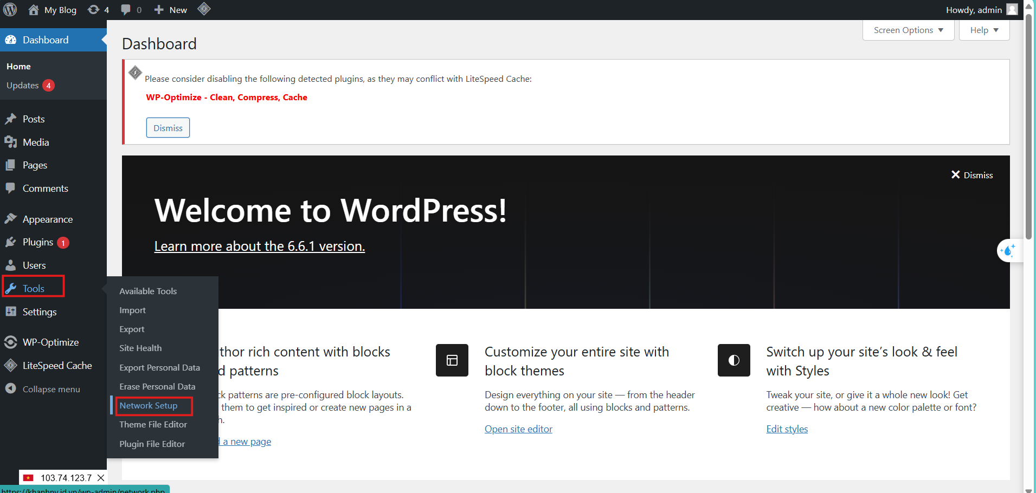Click the WP-Optimize icon in sidebar

tap(11, 342)
